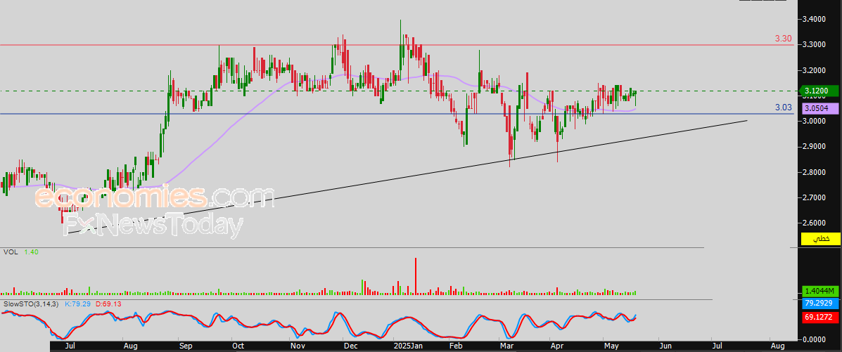Click the May label on time axis
The height and width of the screenshot is (352, 842).
612,346
